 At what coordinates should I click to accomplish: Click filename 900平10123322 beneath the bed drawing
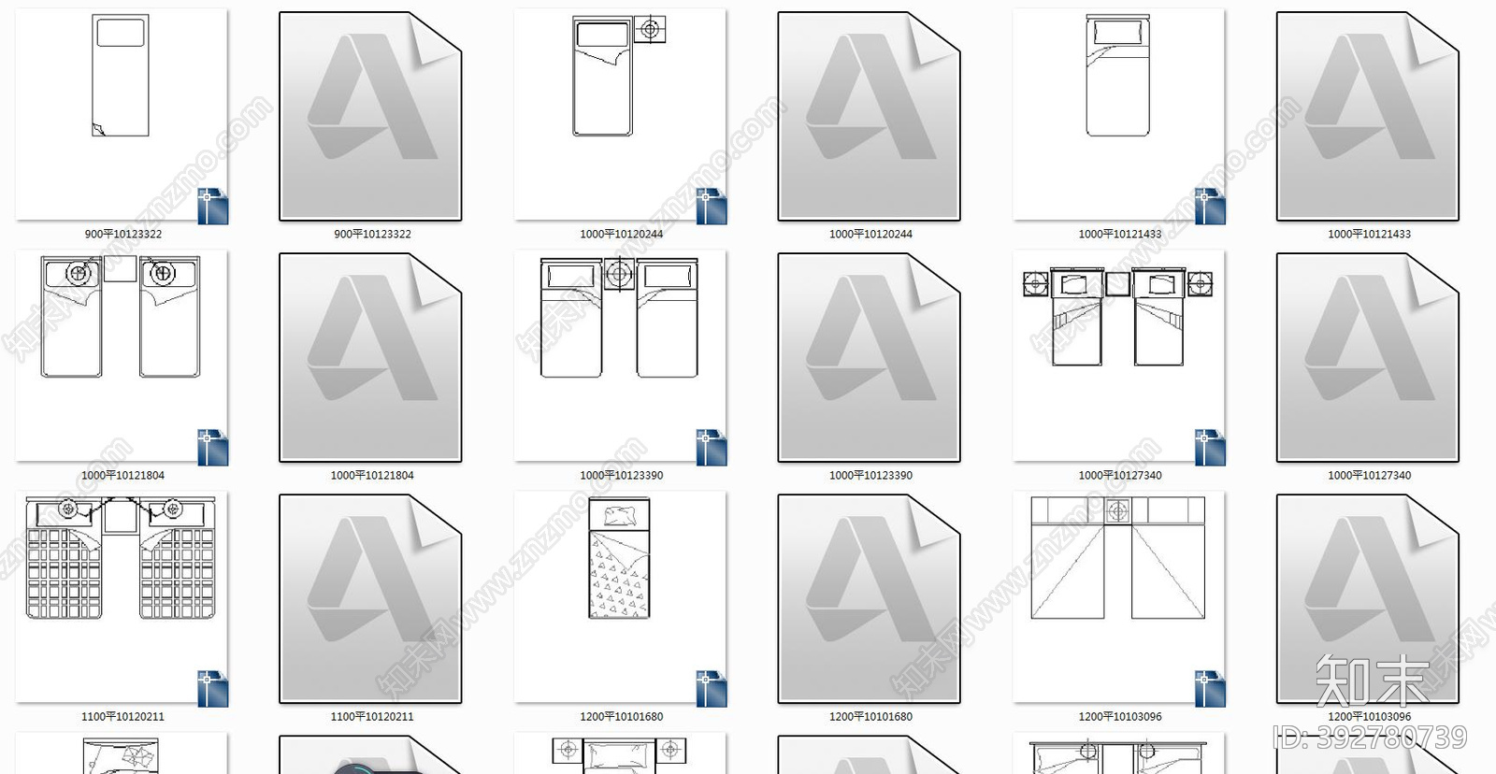pyautogui.click(x=123, y=234)
